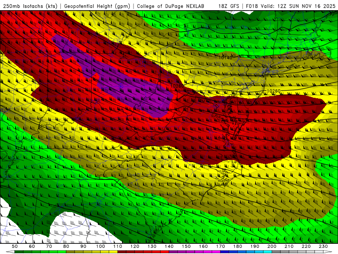Pick the purple swatch just right of 140

point(173,252)
